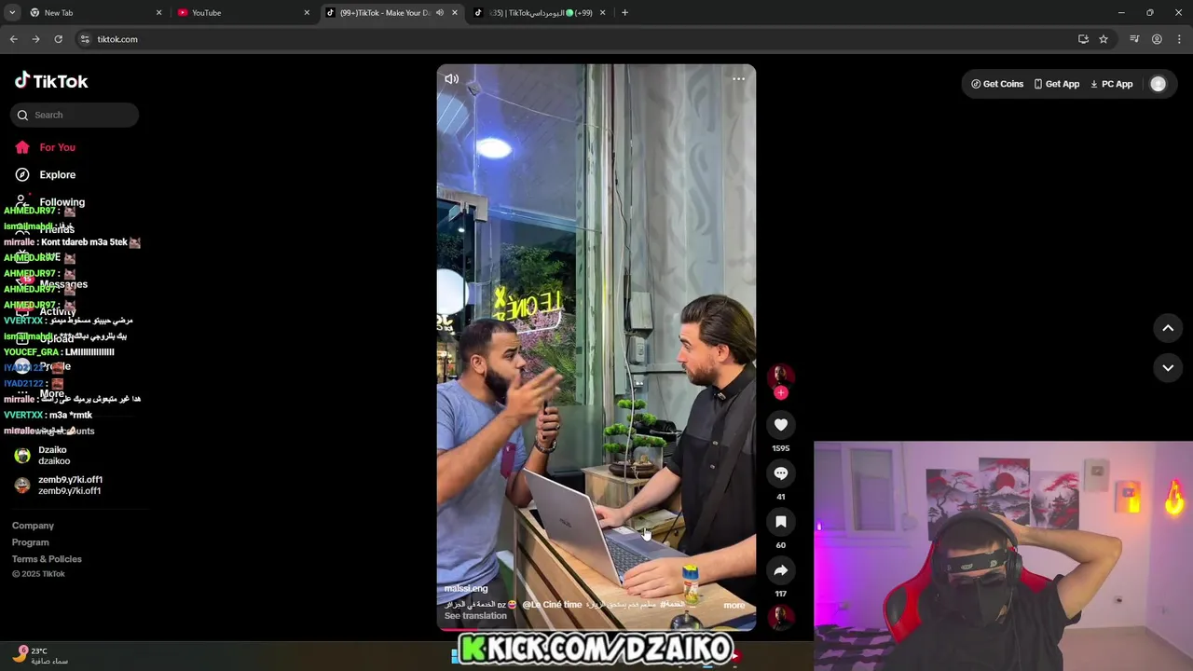
Task: Click the TikTok logo
Action: point(51,81)
